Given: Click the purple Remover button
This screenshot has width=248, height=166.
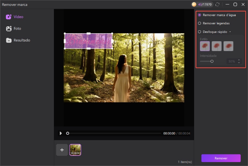Looking at the screenshot, I should [x=221, y=158].
